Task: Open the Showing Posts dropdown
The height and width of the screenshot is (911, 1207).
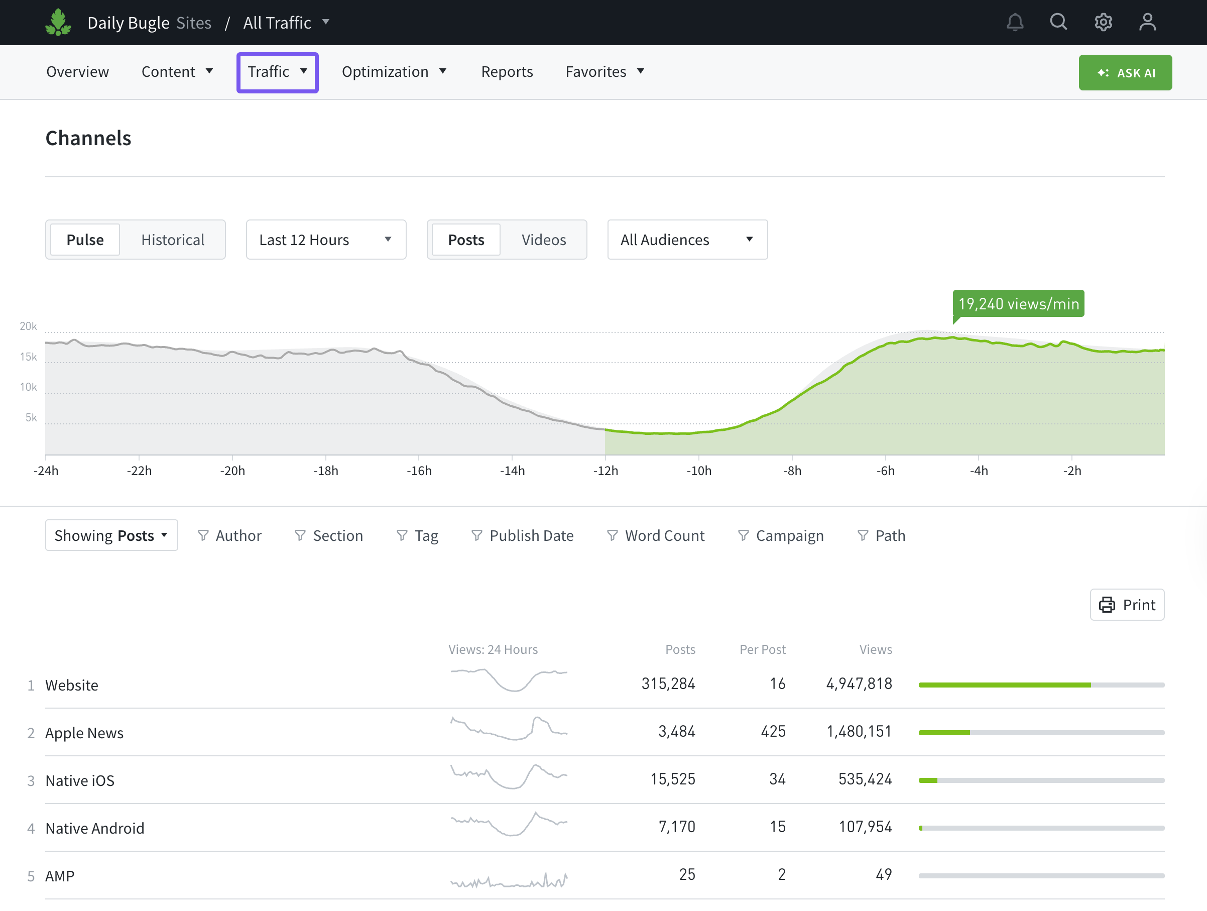Action: coord(111,535)
